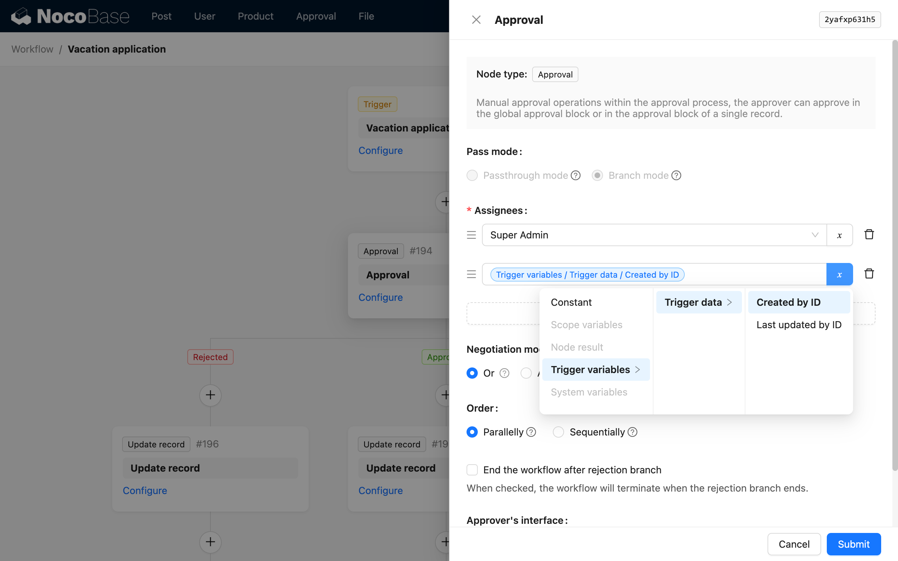The width and height of the screenshot is (898, 561).
Task: Click the plus button under the Rejected branch
Action: (210, 395)
